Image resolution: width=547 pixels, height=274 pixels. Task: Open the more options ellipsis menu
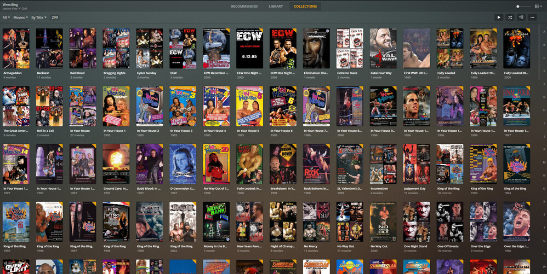532,17
